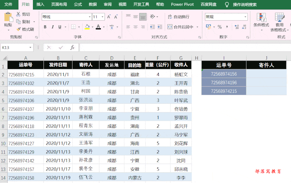Click the decrease indent icon
291x183 pixels.
pyautogui.click(x=152, y=27)
